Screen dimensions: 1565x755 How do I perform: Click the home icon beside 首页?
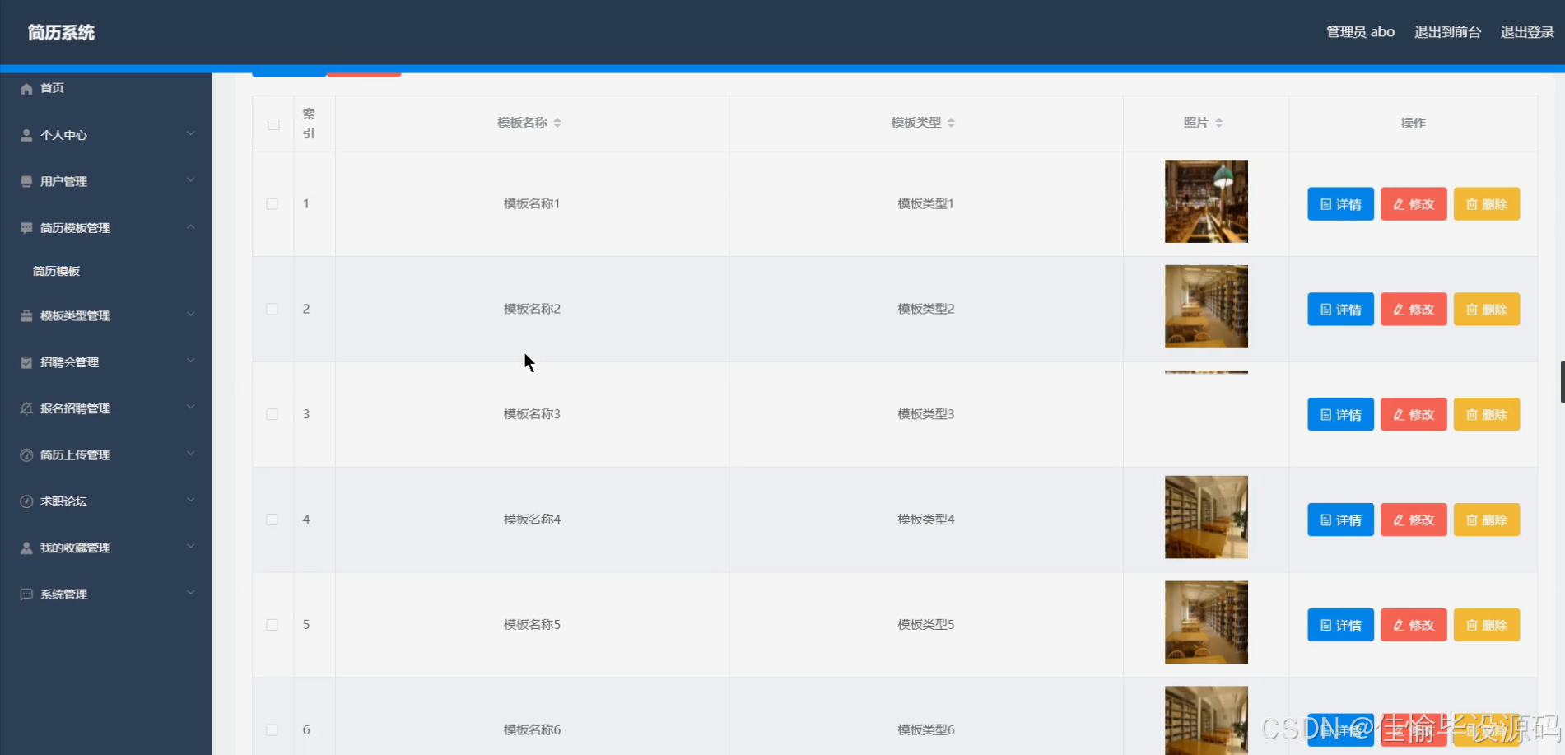[26, 88]
